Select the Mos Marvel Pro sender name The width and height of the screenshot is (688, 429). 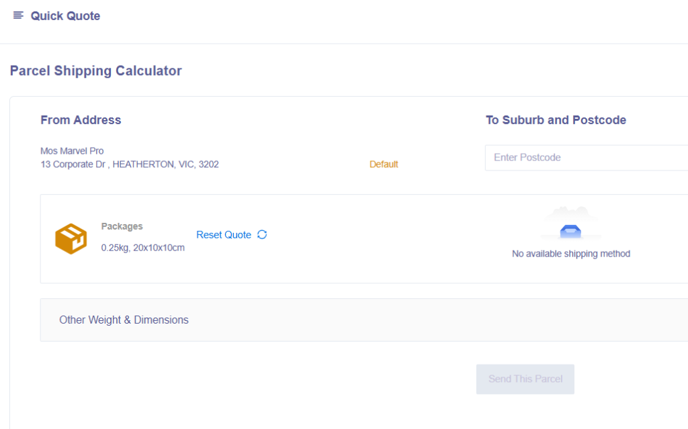point(72,151)
